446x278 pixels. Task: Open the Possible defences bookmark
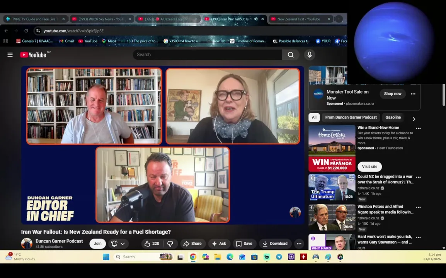(x=291, y=41)
